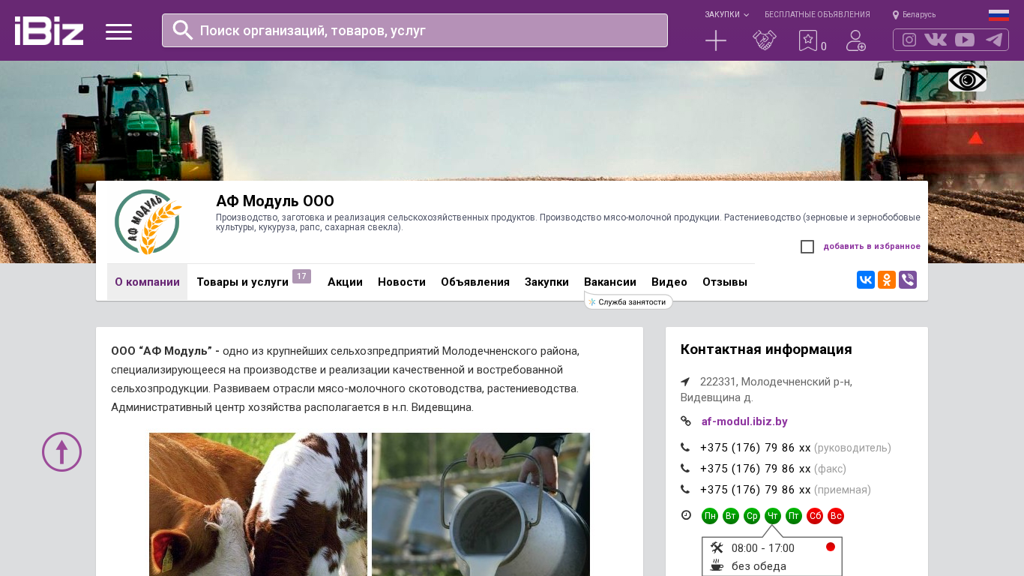Switch to the Видео tab
This screenshot has width=1024, height=576.
point(669,282)
